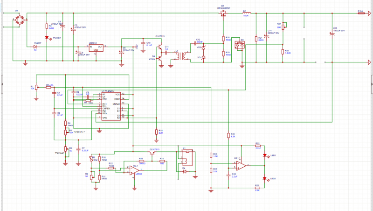Click the C15 1000uF output capacitor
The height and width of the screenshot is (211, 373).
pos(332,34)
